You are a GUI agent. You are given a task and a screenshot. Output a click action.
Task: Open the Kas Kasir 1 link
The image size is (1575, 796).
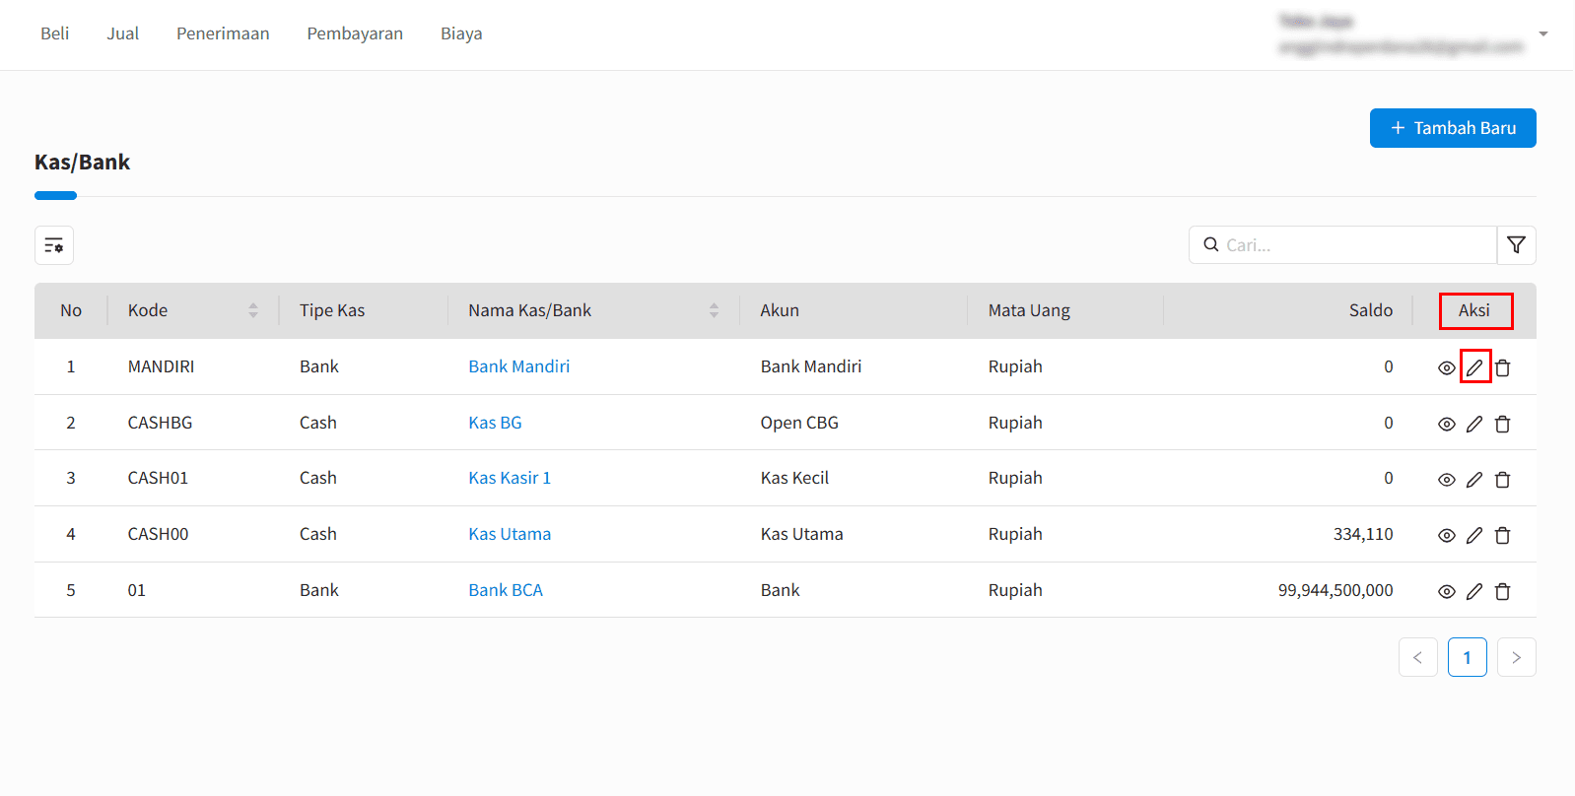[510, 478]
